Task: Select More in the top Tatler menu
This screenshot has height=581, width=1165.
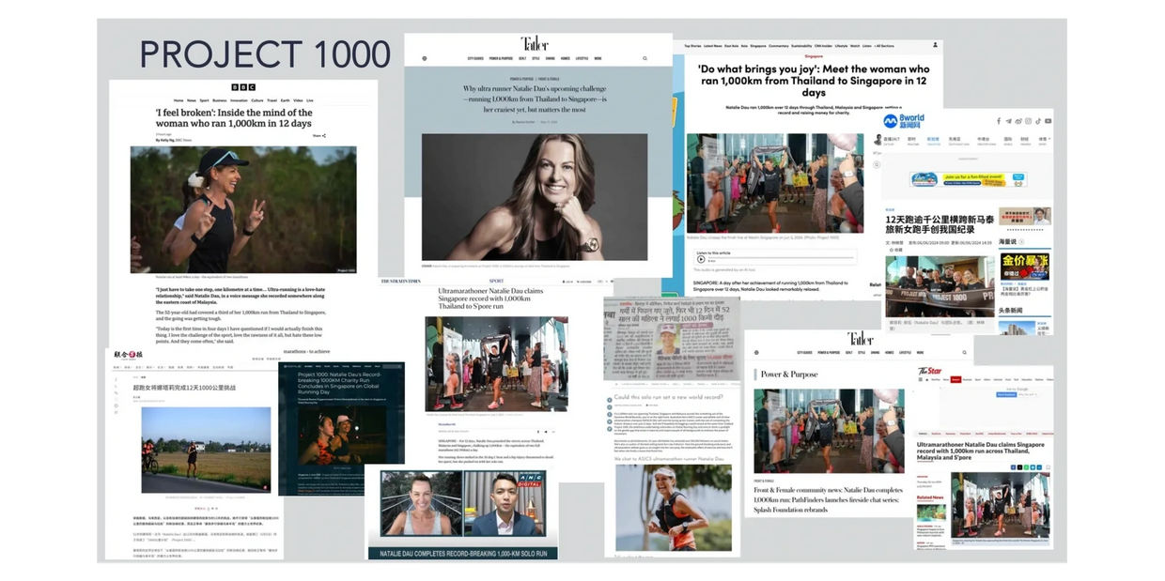Action: pyautogui.click(x=598, y=58)
